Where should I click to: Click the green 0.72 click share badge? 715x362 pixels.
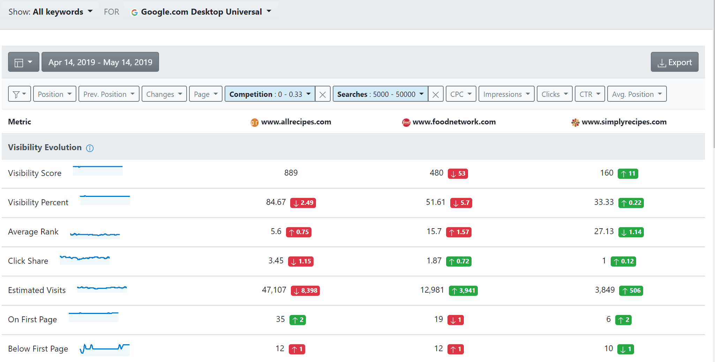click(x=459, y=261)
